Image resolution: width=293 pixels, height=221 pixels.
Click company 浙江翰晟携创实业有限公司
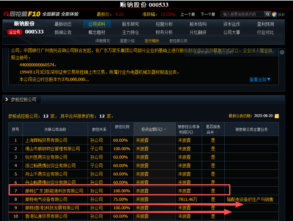click(51, 166)
